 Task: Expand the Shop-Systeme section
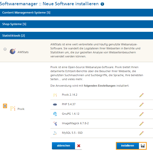point(76,24)
